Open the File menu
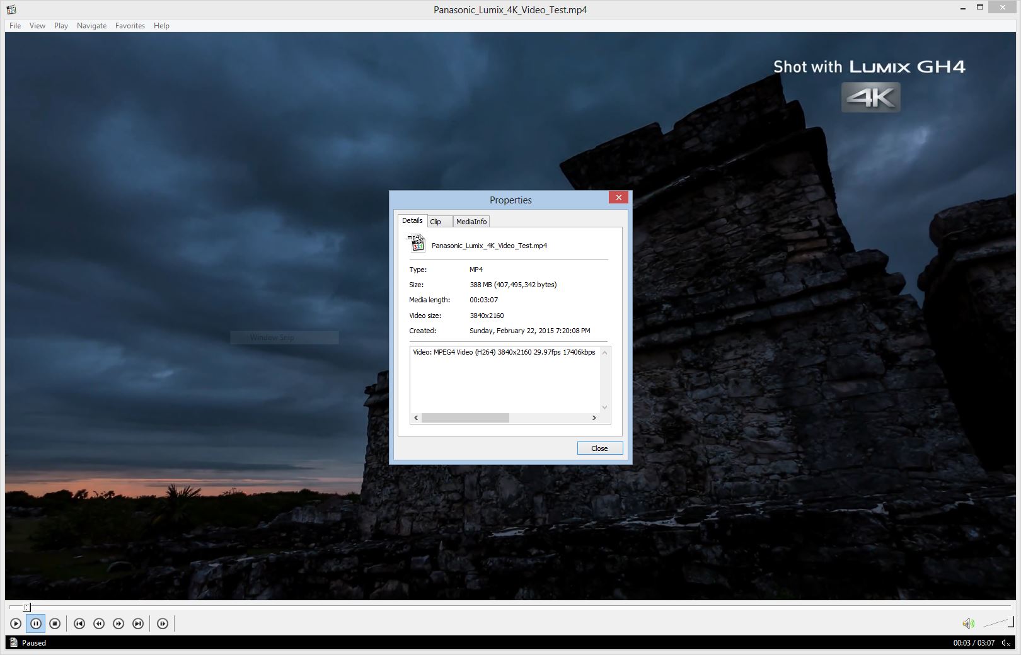The height and width of the screenshot is (655, 1021). click(15, 26)
